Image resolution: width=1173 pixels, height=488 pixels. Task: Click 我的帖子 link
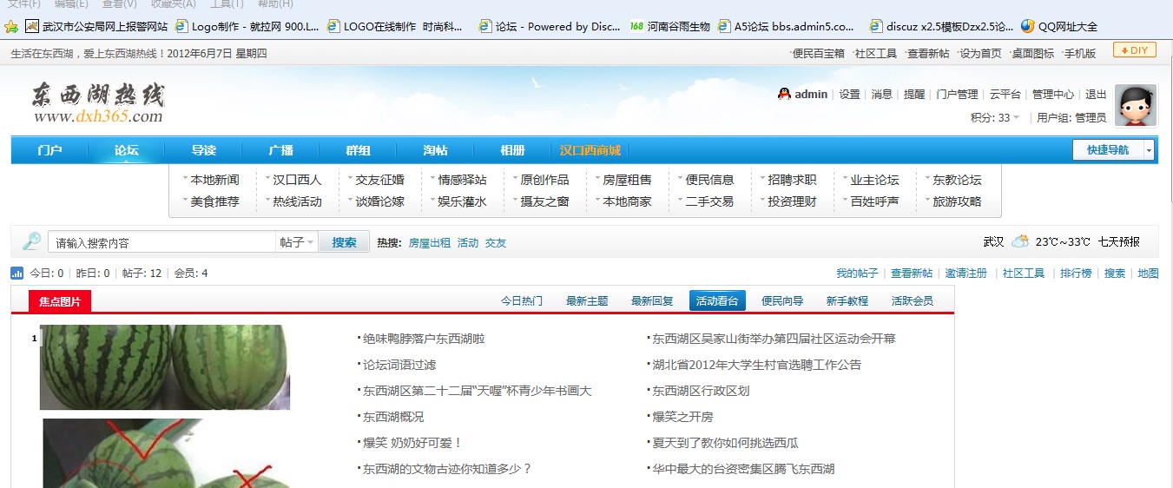(x=857, y=274)
